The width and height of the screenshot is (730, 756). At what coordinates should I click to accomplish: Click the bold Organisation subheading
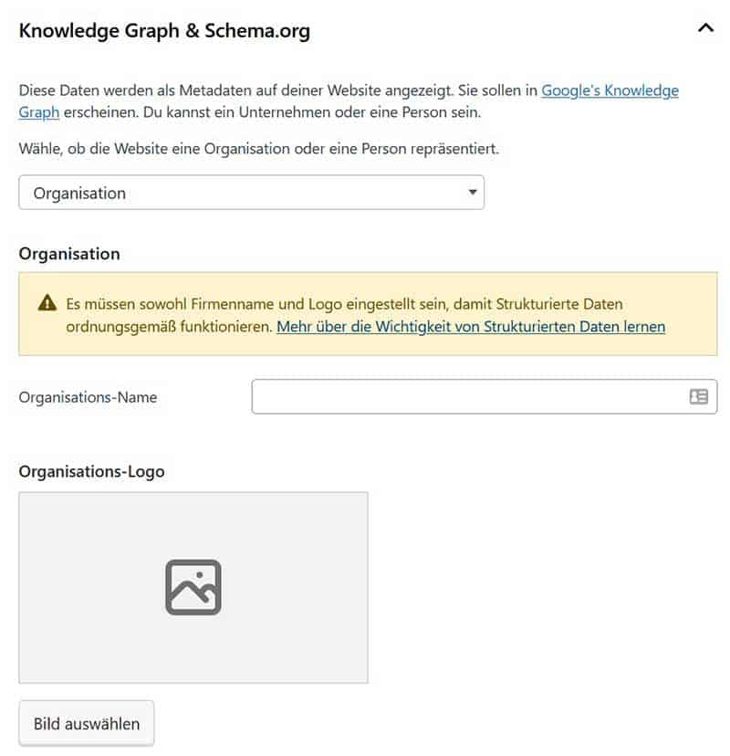point(69,254)
